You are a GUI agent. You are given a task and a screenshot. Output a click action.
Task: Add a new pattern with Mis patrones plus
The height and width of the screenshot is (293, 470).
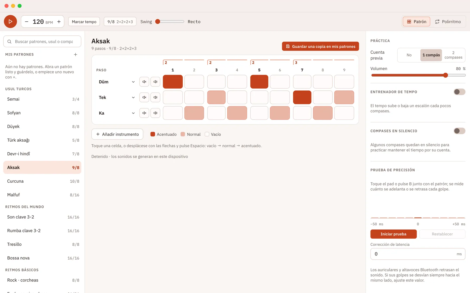tap(75, 54)
